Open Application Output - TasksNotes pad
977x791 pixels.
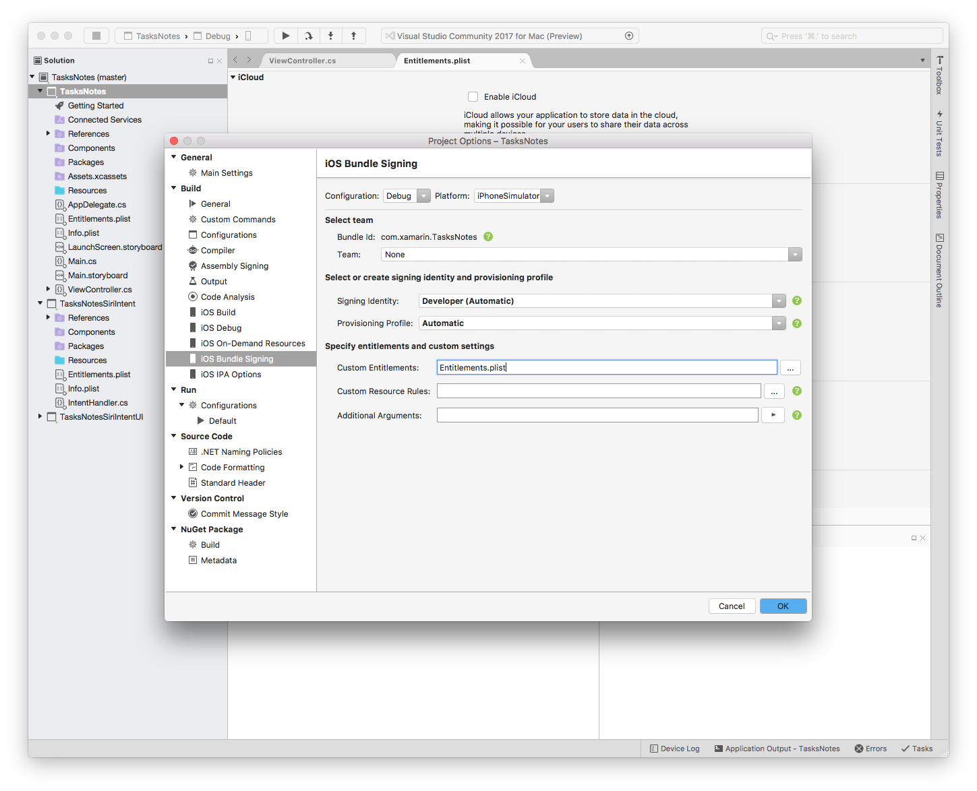(x=777, y=749)
